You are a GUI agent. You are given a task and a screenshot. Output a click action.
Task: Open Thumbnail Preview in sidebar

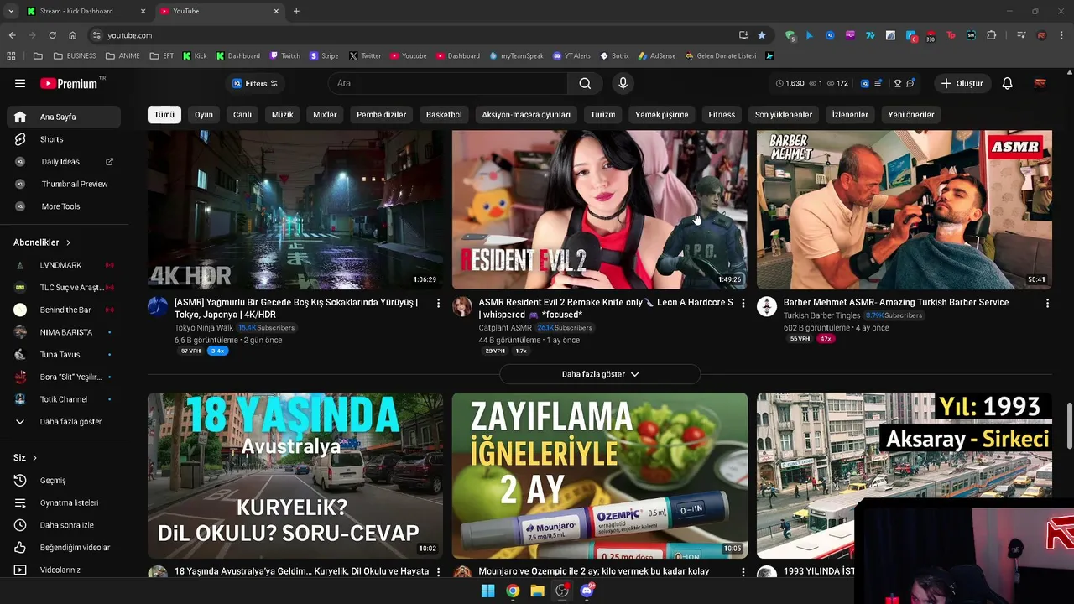pos(64,184)
